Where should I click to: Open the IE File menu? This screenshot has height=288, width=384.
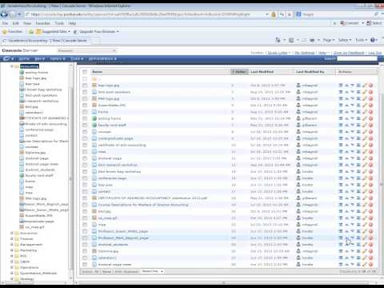pyautogui.click(x=5, y=23)
